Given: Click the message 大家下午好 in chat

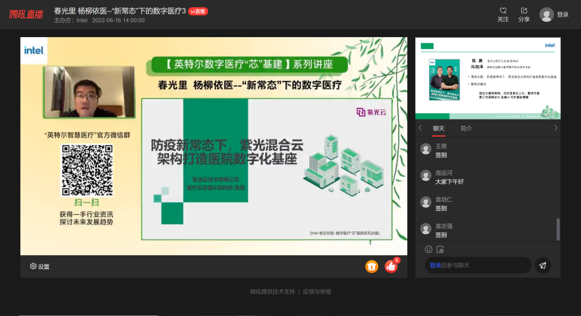Looking at the screenshot, I should [x=449, y=182].
